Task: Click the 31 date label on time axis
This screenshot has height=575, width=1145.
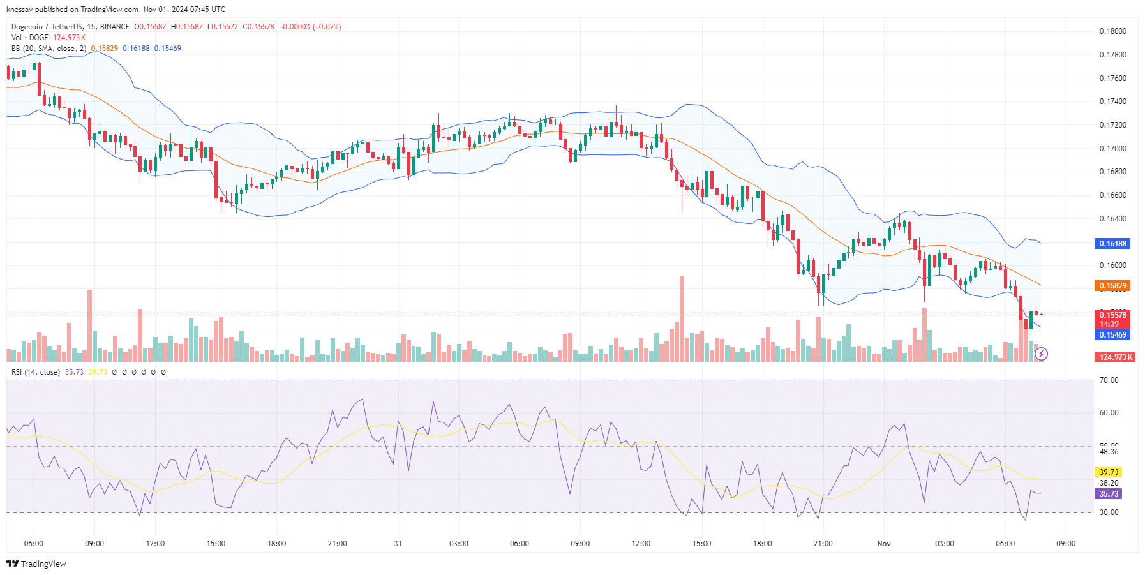Action: 398,544
